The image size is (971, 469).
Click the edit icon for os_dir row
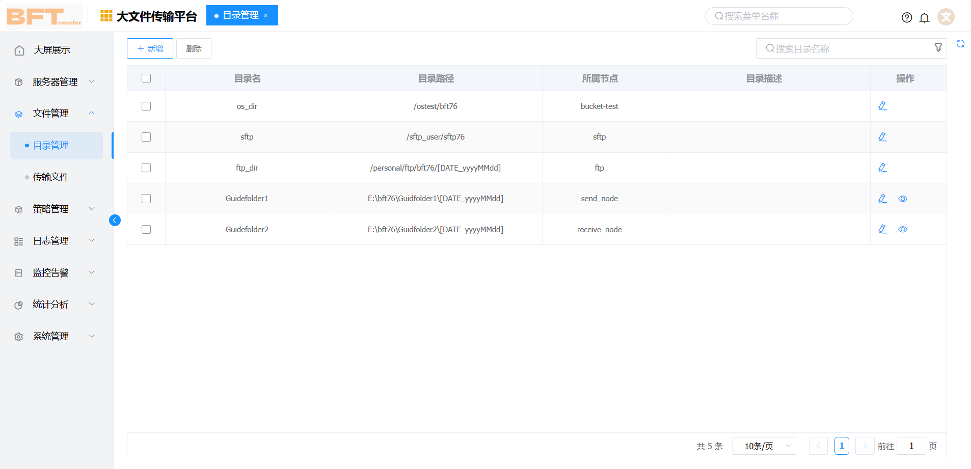(x=882, y=106)
